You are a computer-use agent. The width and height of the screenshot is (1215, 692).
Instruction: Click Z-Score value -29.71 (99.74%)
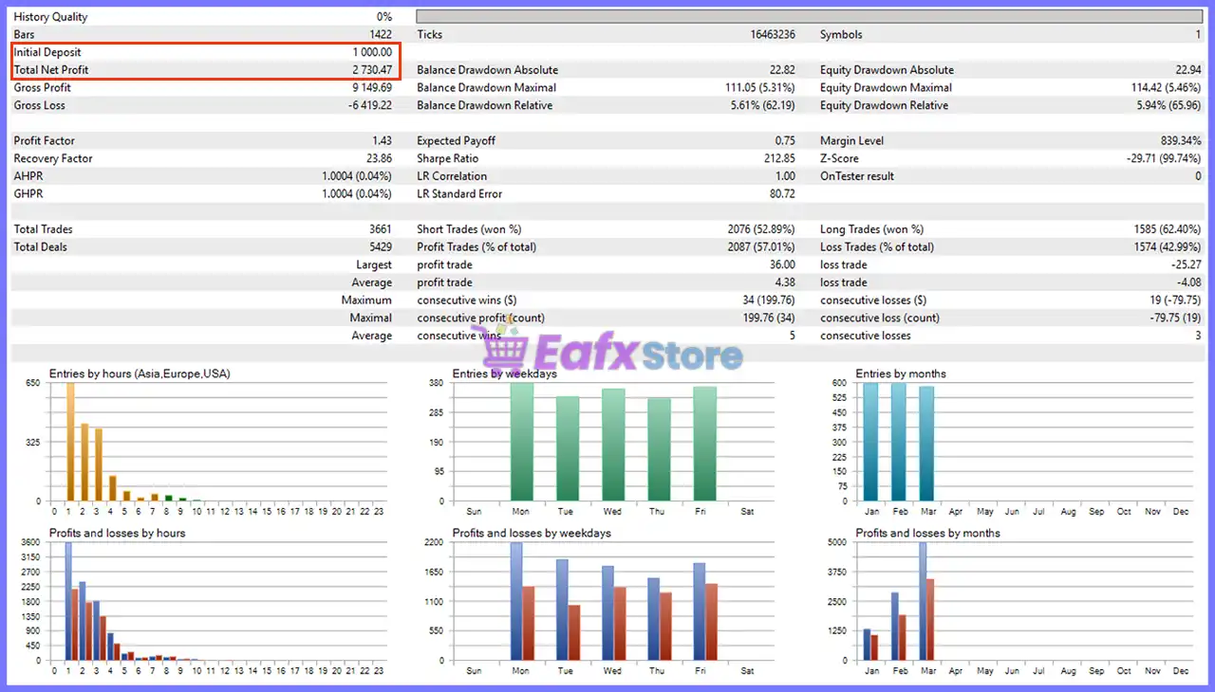click(x=1162, y=158)
